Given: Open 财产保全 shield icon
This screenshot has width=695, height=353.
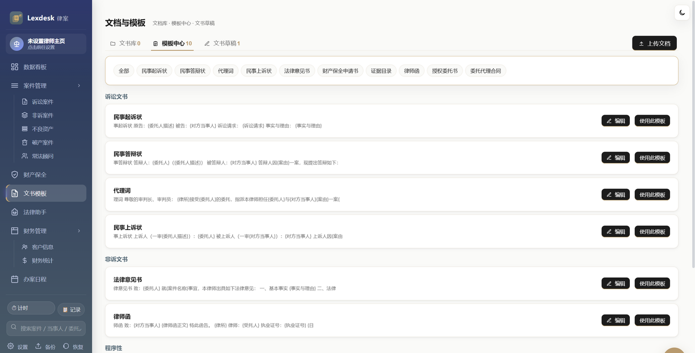Looking at the screenshot, I should click(x=15, y=175).
